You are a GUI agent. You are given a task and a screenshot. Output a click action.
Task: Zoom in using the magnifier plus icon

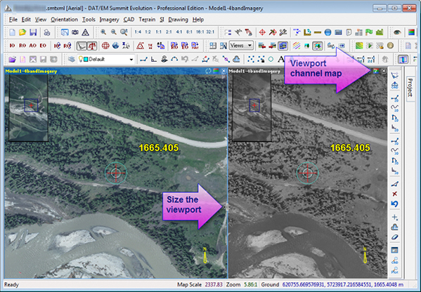[103, 32]
